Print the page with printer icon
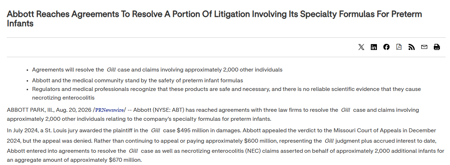 tap(437, 47)
